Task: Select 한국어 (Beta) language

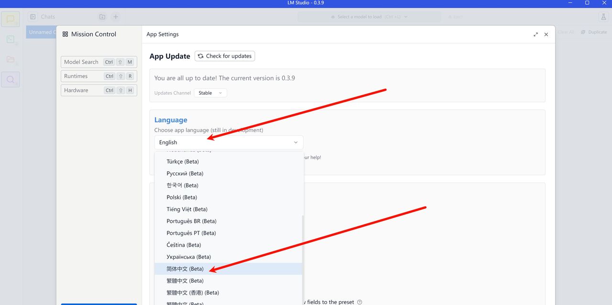Action: point(229,185)
